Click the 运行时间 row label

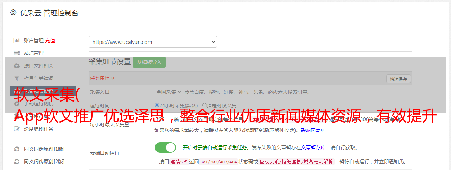pyautogui.click(x=100, y=105)
